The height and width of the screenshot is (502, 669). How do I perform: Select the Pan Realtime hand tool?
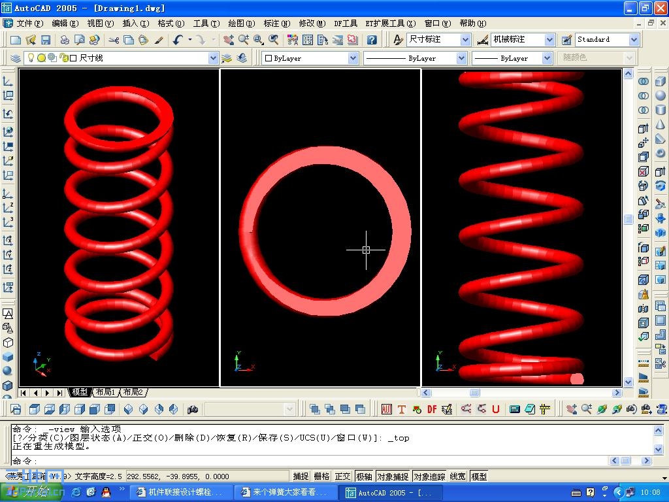click(x=228, y=40)
